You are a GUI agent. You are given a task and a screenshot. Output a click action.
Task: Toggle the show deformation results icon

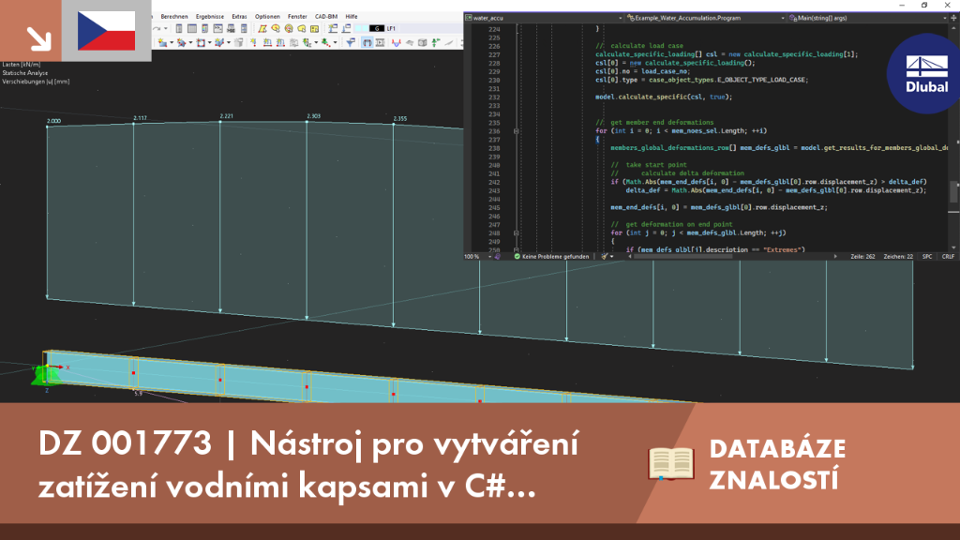click(367, 42)
